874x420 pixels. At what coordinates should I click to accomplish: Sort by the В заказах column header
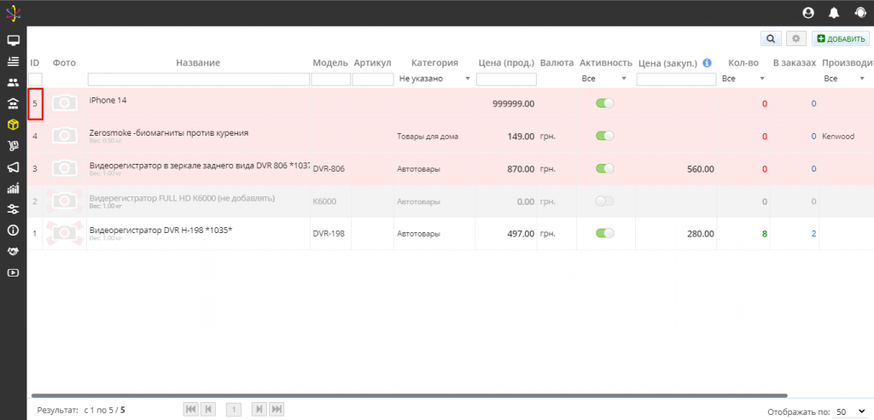point(795,63)
